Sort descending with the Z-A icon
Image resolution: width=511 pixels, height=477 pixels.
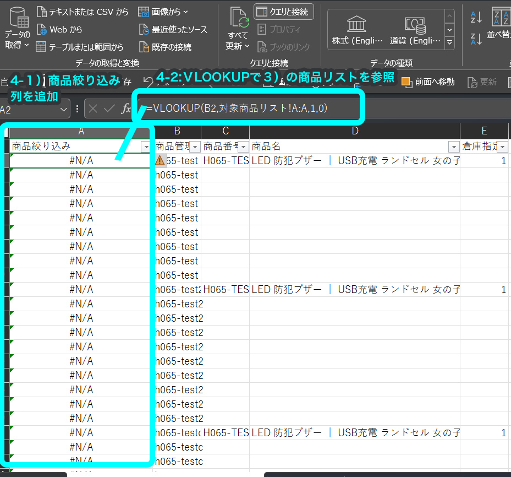[476, 39]
